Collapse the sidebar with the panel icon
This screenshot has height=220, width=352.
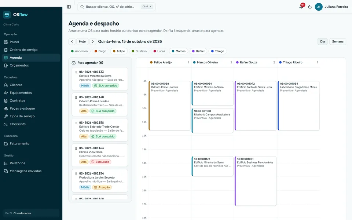69,7
